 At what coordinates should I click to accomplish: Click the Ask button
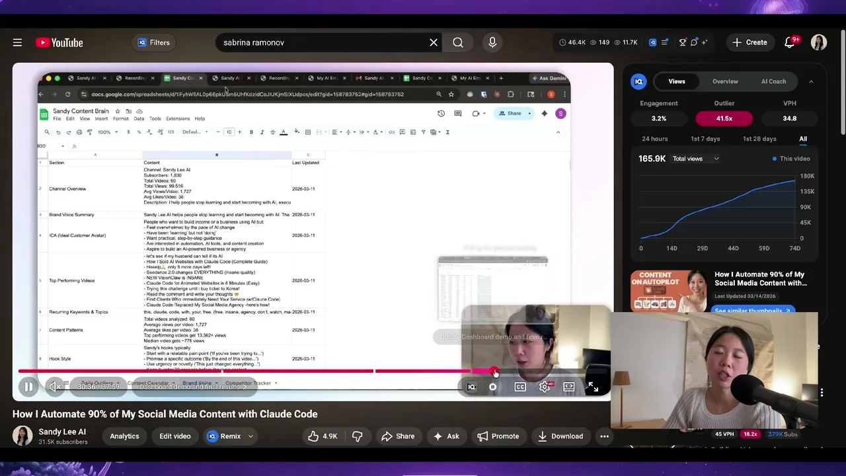pos(446,436)
